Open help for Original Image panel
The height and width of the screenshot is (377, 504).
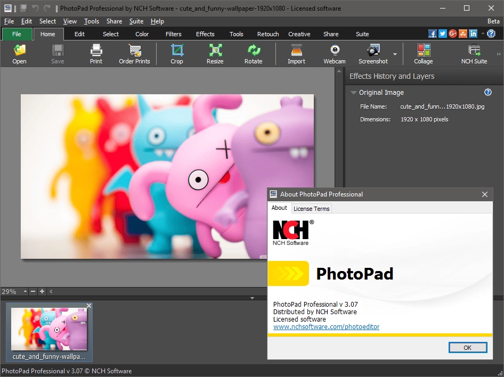pos(488,93)
